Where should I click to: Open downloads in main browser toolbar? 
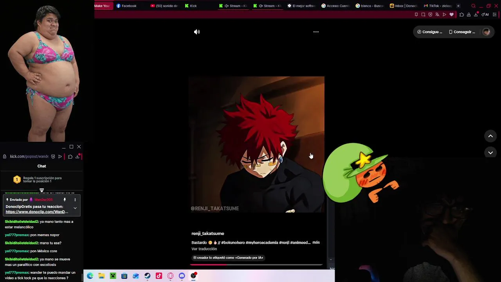tap(476, 14)
